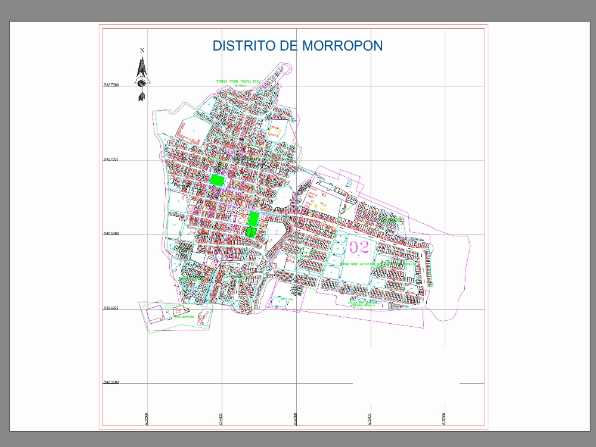Click the "DISTRITO DE MORROPON" map title
The image size is (596, 447).
point(297,46)
